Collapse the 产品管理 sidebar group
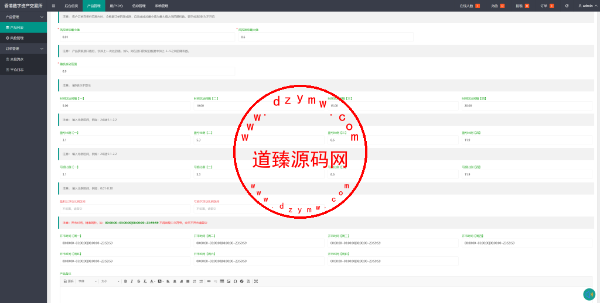 click(23, 17)
